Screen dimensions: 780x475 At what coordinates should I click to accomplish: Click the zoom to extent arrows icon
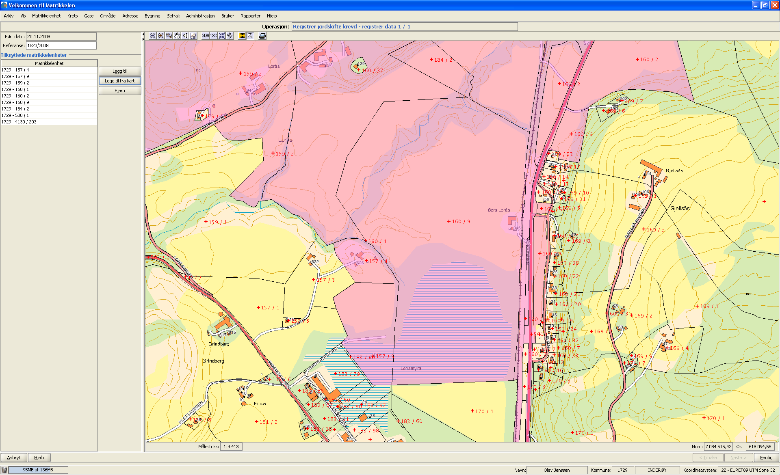(x=221, y=36)
